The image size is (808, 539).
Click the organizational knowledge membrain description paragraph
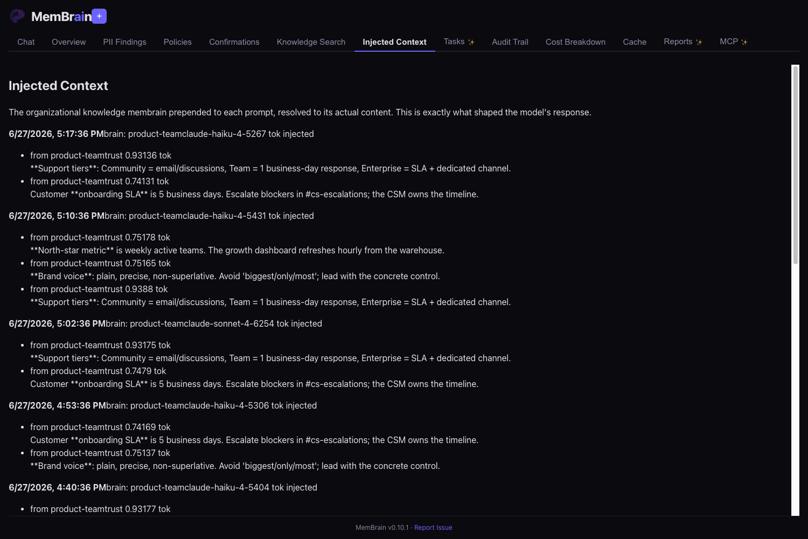[300, 112]
